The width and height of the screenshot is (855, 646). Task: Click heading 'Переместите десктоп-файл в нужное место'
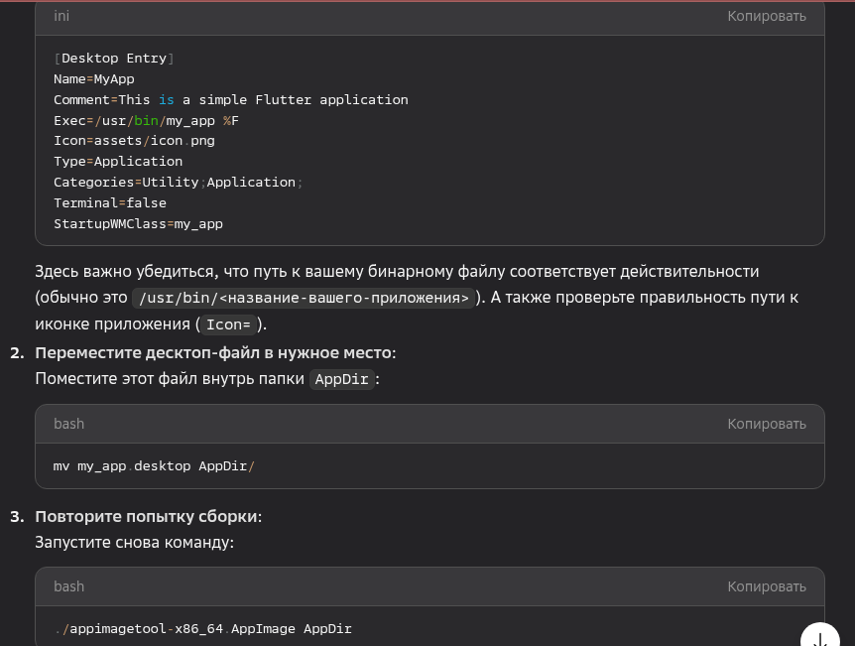pos(214,353)
